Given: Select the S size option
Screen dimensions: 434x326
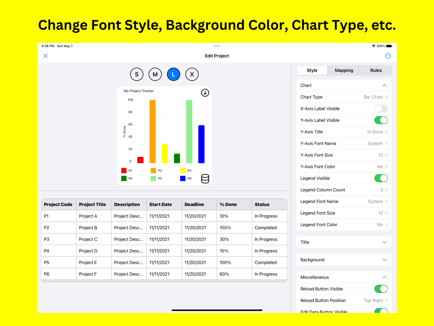Looking at the screenshot, I should [136, 74].
